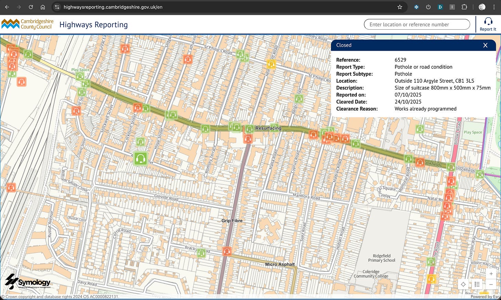Close the Closed report details panel

click(485, 45)
